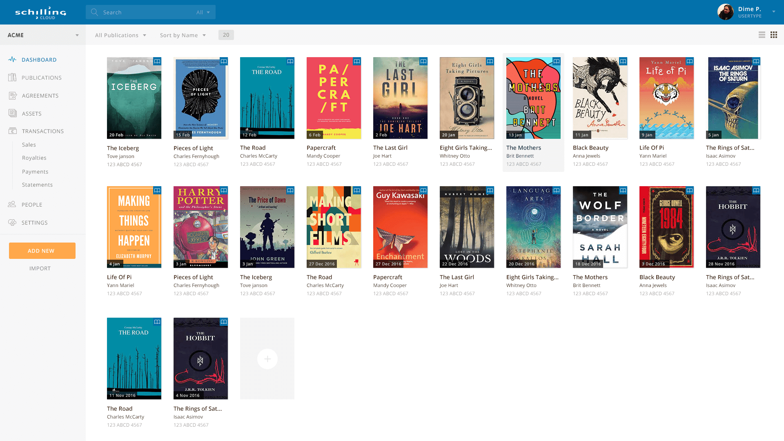Click bookmark icon on The Last Girl 2 Feb cover

(423, 61)
